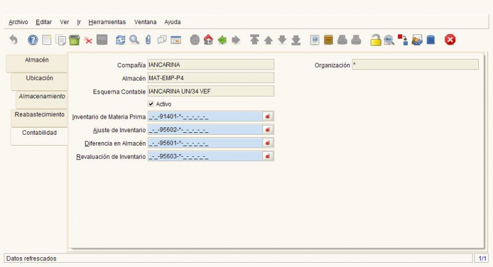Click the 'Datos refrescados' status message
The width and height of the screenshot is (493, 267).
point(31,258)
